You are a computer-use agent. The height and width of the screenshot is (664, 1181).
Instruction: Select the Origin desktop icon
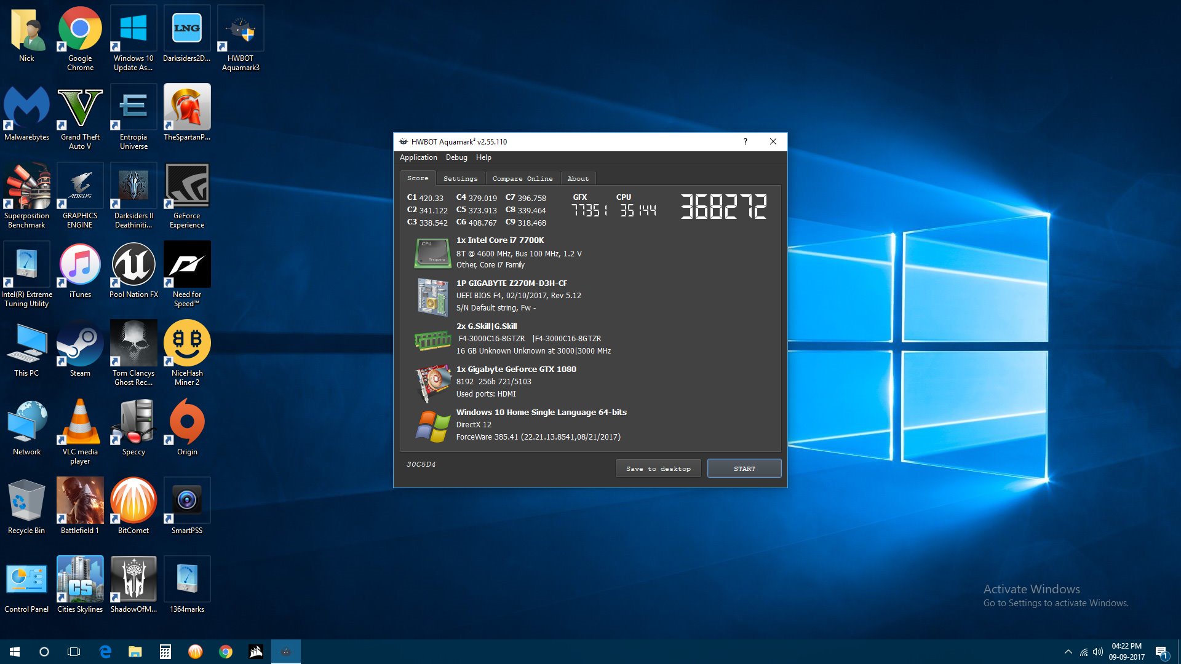click(187, 427)
